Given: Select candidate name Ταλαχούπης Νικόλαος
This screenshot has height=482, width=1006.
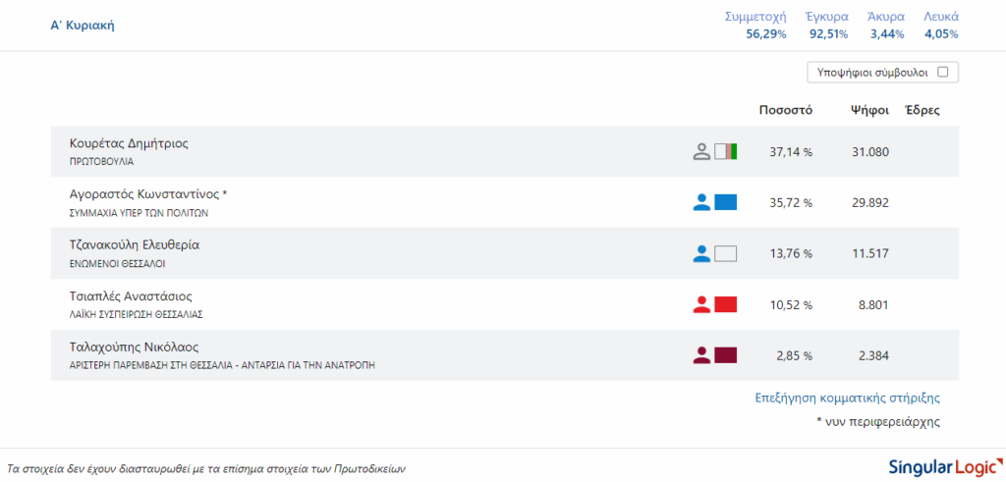Looking at the screenshot, I should click(x=135, y=348).
